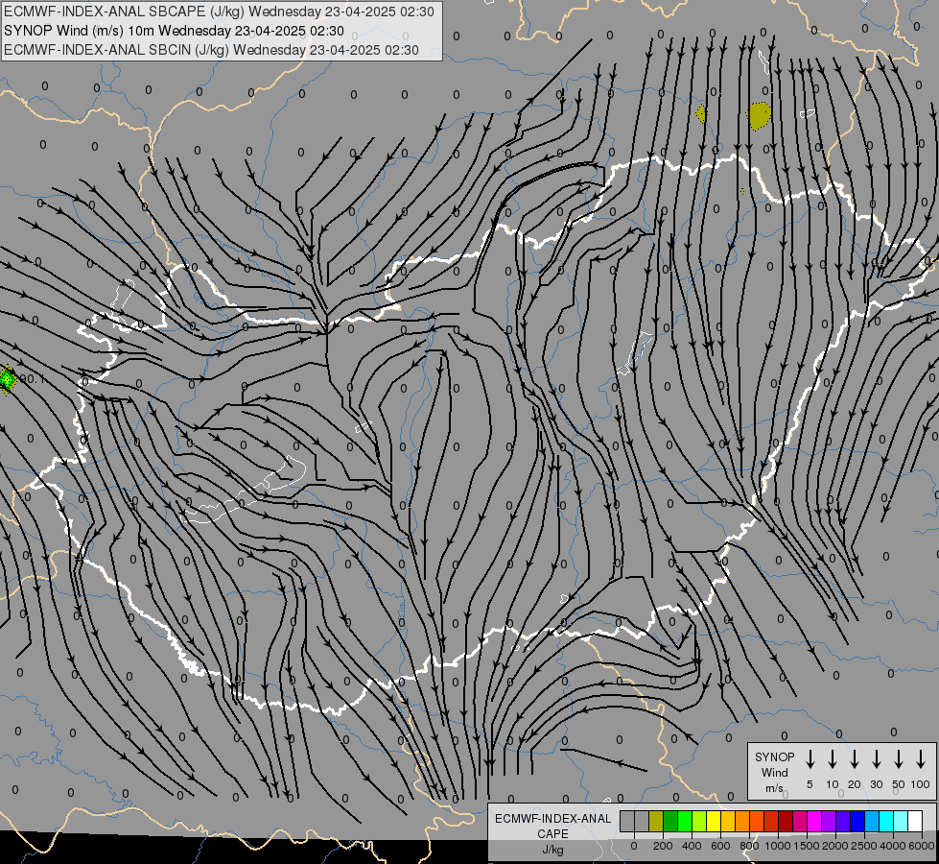This screenshot has width=939, height=864.
Task: Select the dark red legend swatch
Action: (x=786, y=821)
